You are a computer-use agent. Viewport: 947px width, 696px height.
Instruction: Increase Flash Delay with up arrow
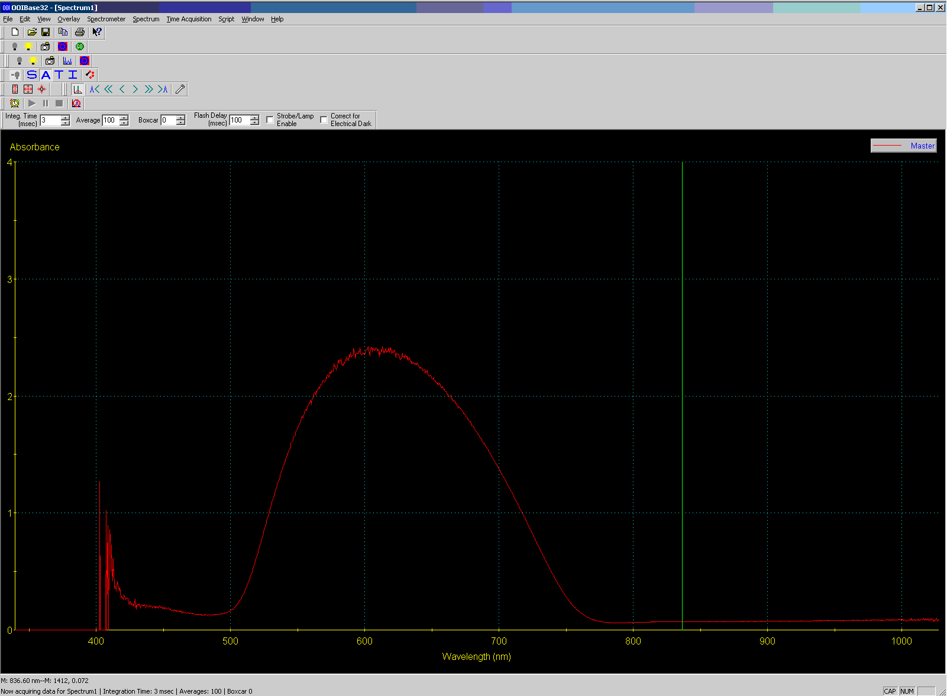point(254,117)
